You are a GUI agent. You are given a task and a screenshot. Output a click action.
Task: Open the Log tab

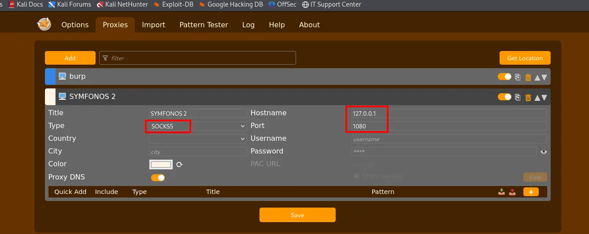click(248, 25)
